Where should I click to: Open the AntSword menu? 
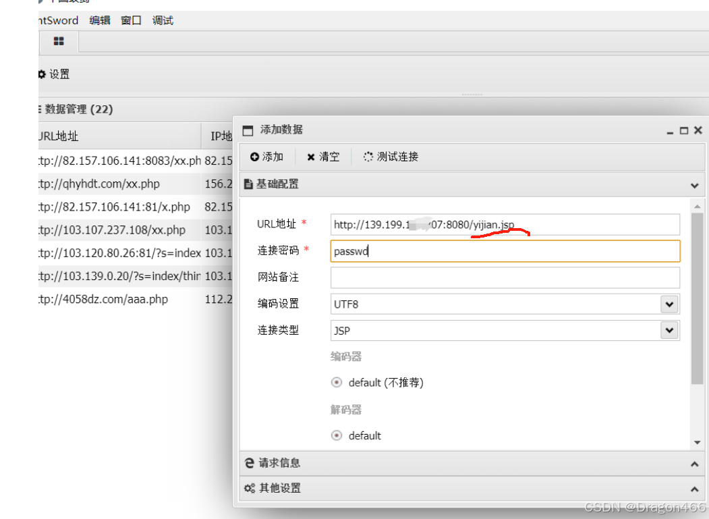[58, 20]
